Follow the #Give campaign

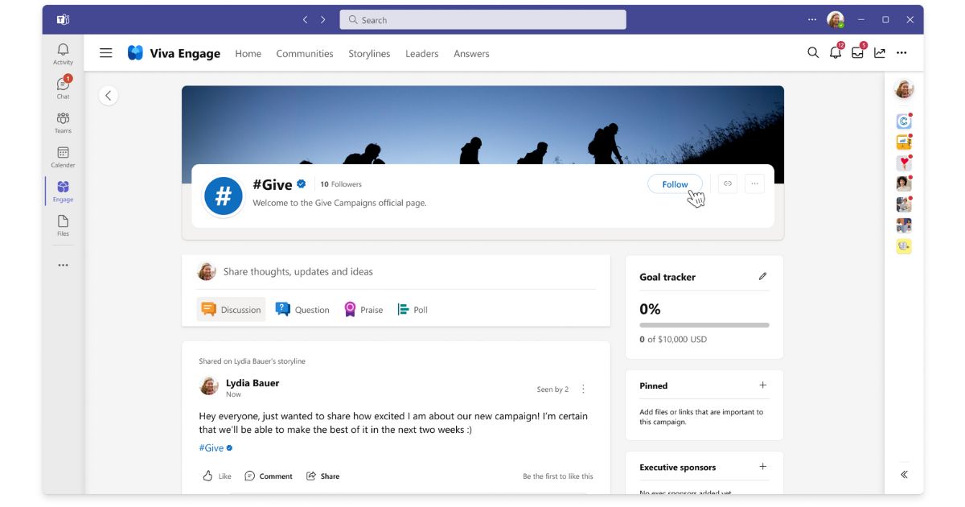[675, 184]
